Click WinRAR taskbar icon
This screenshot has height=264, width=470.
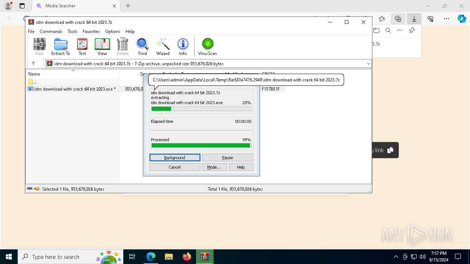205,257
